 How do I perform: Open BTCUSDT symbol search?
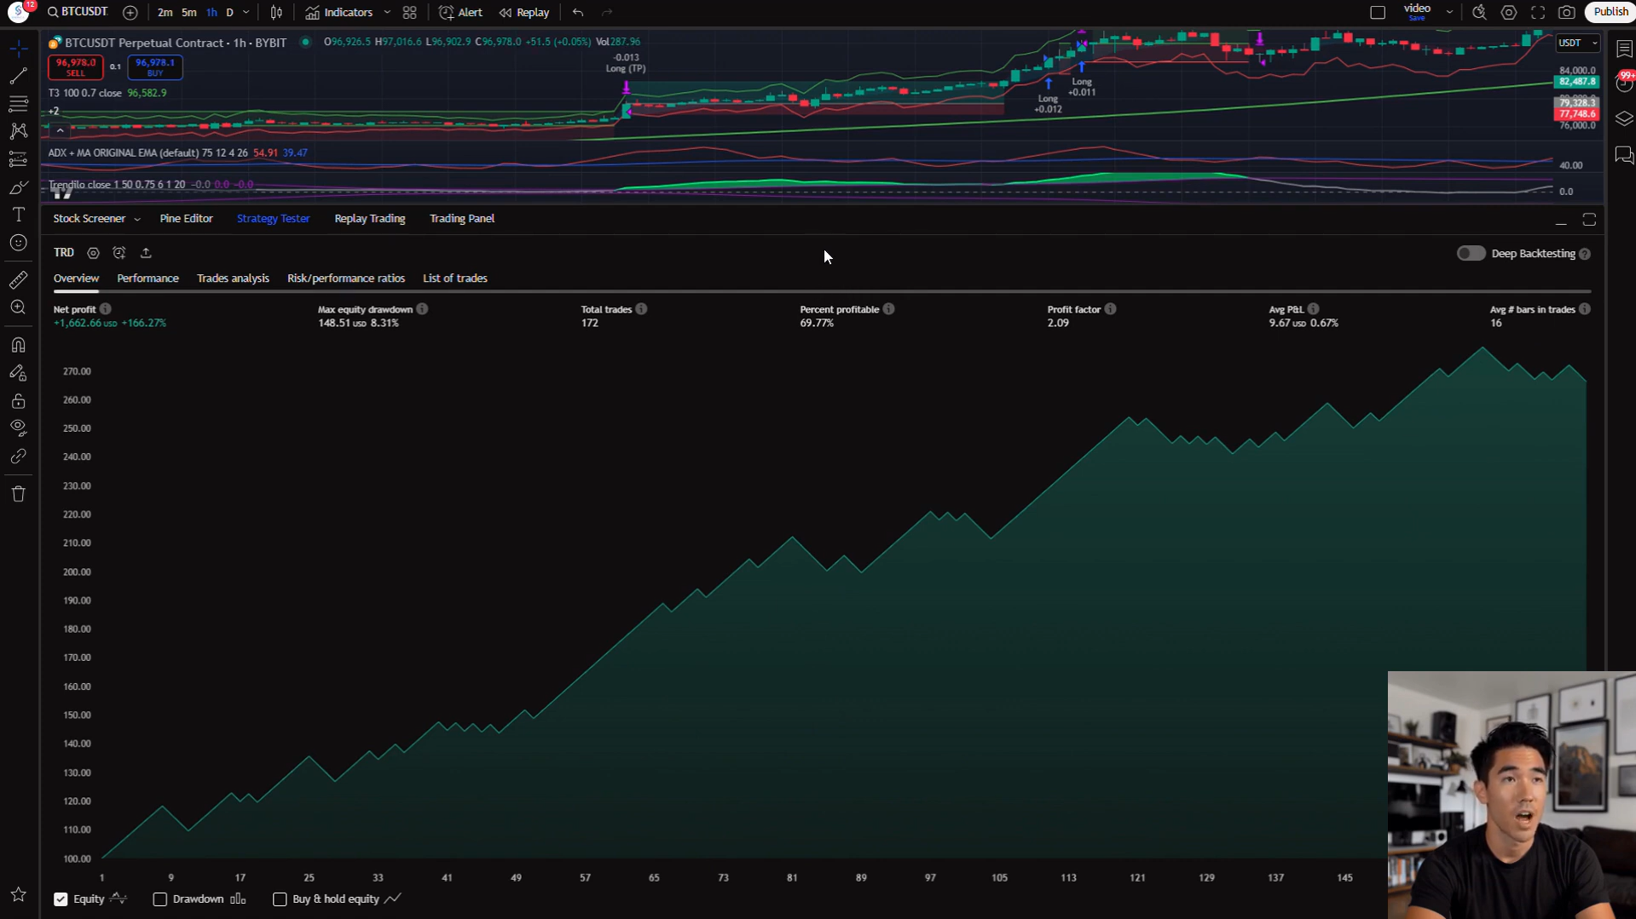click(78, 12)
